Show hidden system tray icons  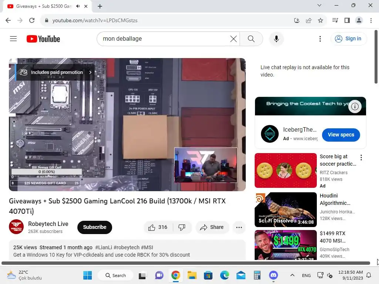pyautogui.click(x=292, y=275)
